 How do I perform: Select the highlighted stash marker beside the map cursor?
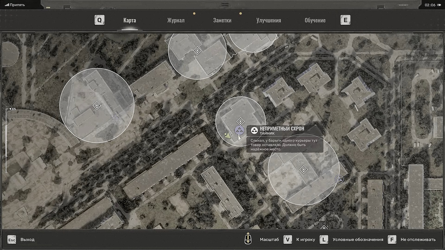coord(239,130)
